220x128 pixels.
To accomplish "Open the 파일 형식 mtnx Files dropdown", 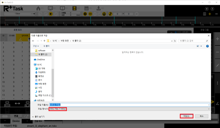I will 129,109.
